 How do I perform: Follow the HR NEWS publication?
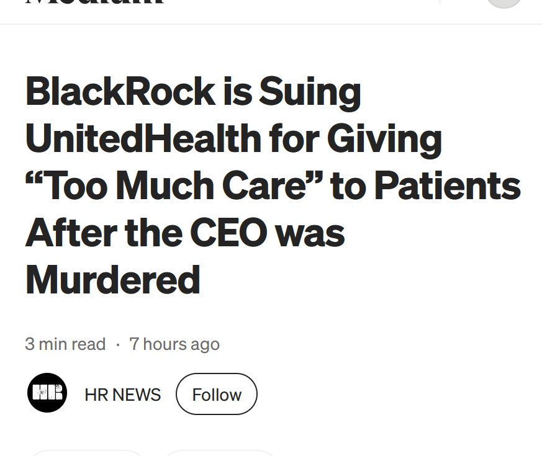[217, 395]
